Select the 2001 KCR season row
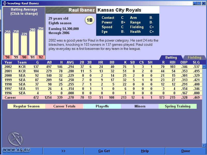Image resolution: width=207 pixels, height=155 pixels. point(102,71)
